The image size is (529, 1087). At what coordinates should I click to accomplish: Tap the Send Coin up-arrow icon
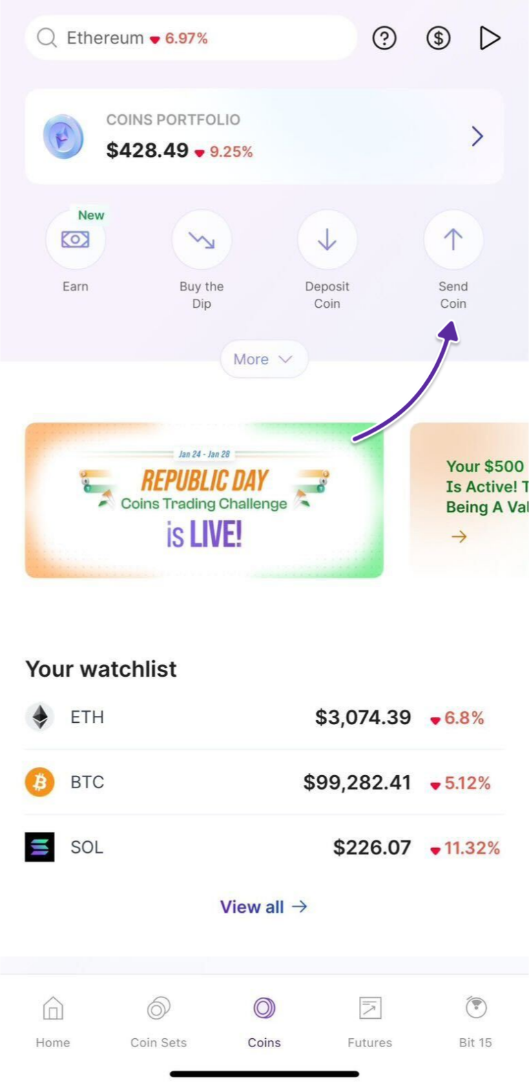point(453,240)
